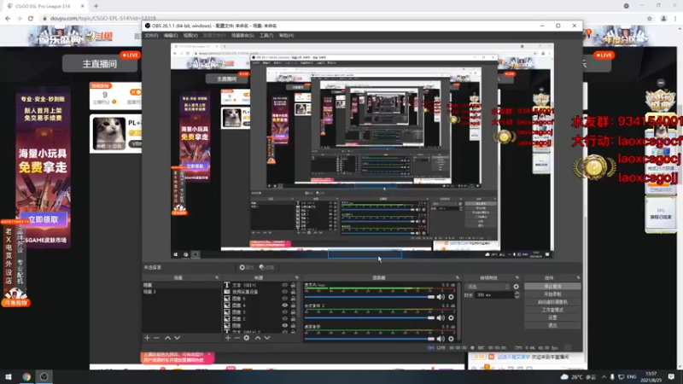This screenshot has height=384, width=683.
Task: Toggle visibility of 图像 5 source
Action: pyautogui.click(x=285, y=299)
